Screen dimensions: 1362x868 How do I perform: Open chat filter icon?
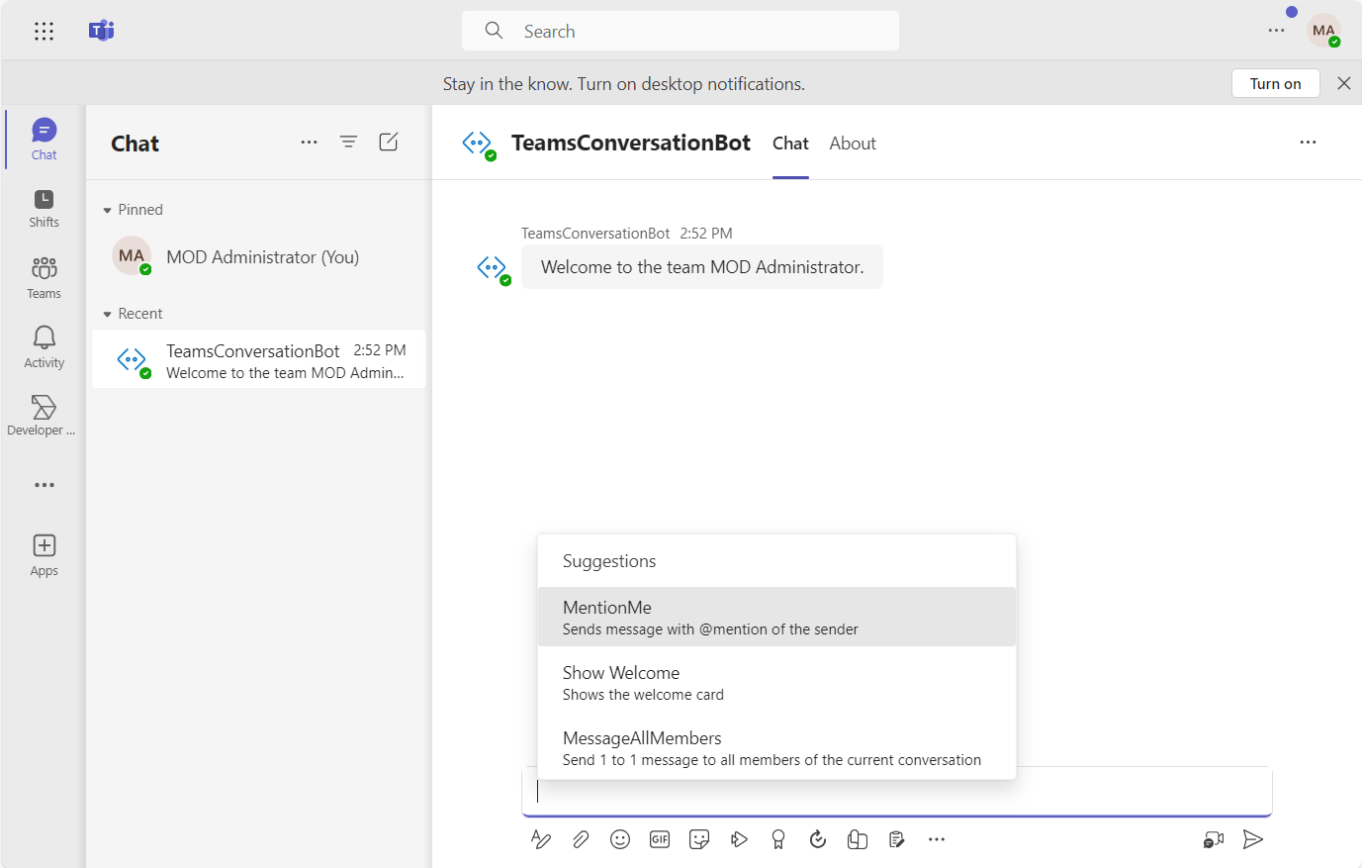[349, 143]
